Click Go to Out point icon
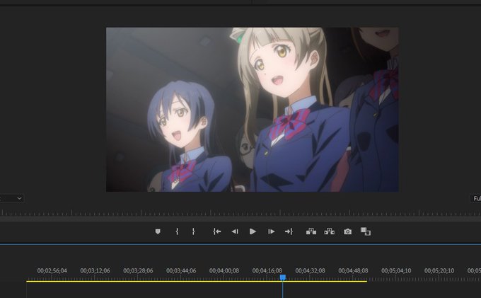The height and width of the screenshot is (298, 481). [289, 231]
